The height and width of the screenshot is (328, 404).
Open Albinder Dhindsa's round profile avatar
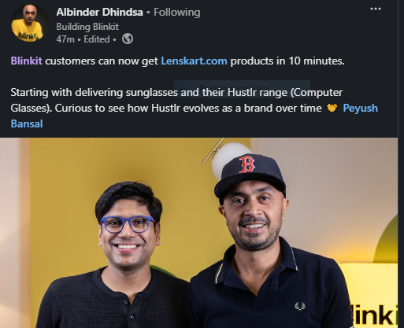pyautogui.click(x=29, y=24)
